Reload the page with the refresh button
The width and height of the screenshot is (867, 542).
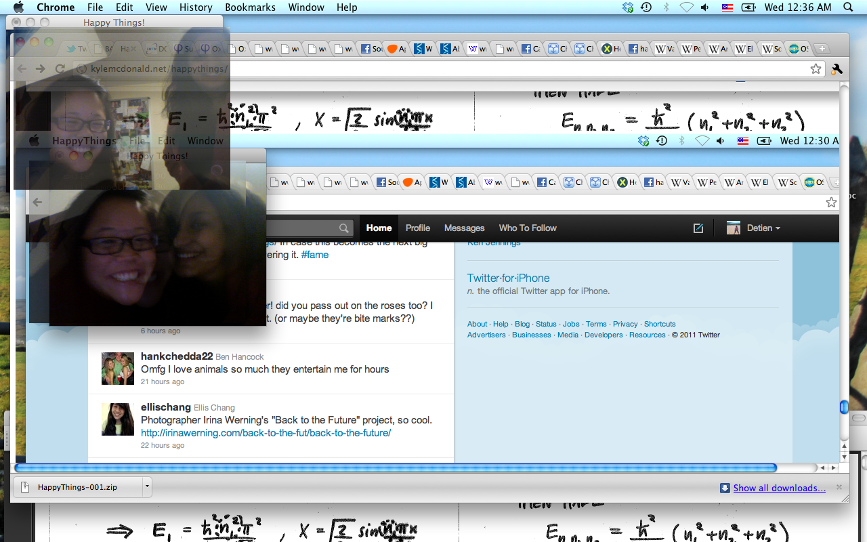tap(60, 68)
